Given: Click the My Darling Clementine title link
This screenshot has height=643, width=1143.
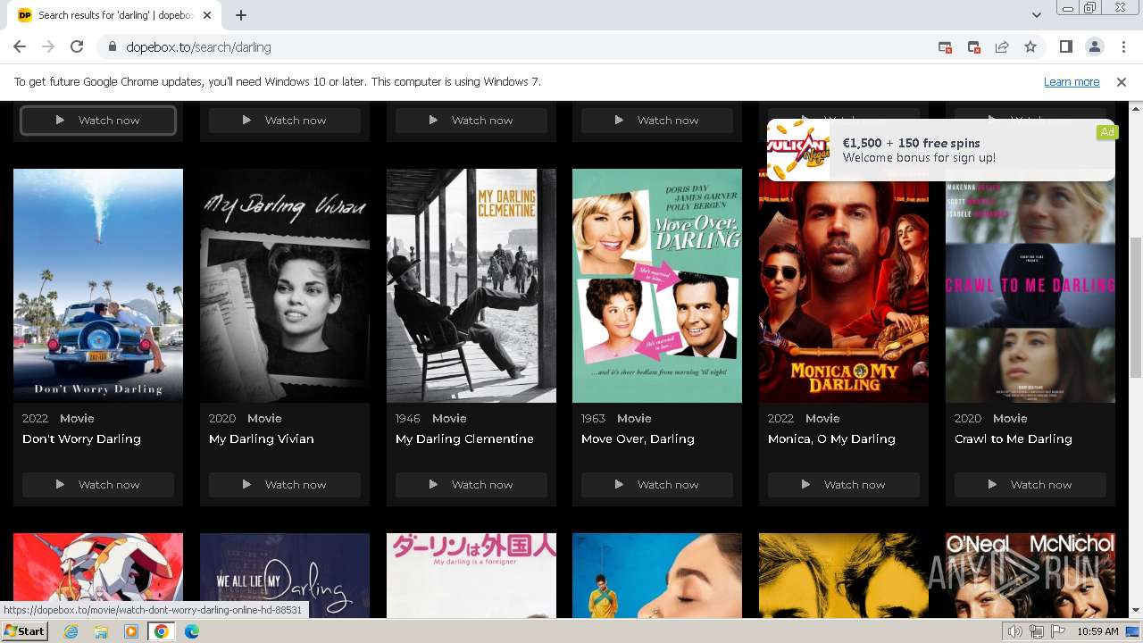Looking at the screenshot, I should (464, 438).
